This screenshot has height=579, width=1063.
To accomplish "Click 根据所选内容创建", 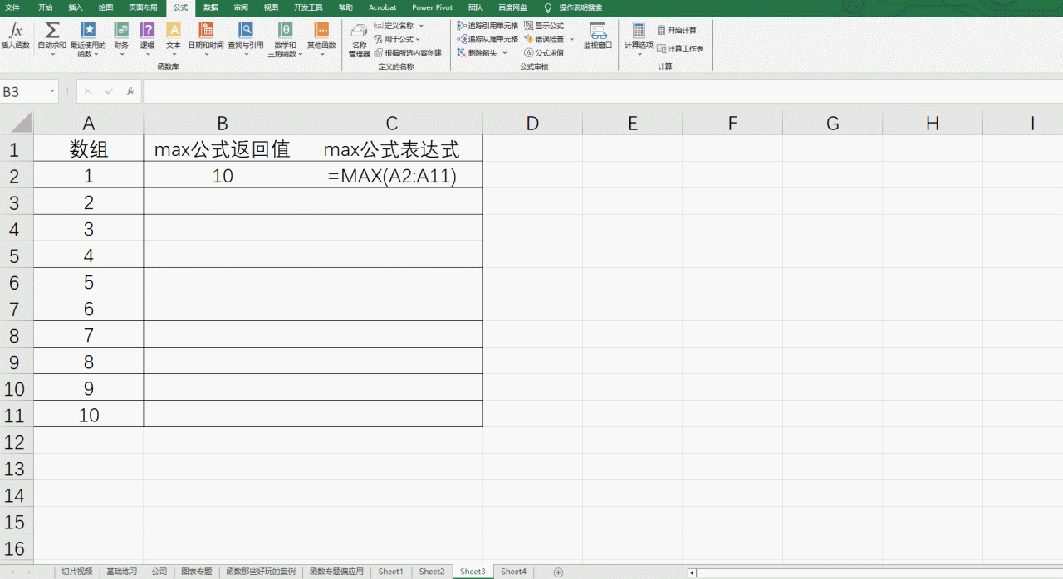I will (408, 52).
